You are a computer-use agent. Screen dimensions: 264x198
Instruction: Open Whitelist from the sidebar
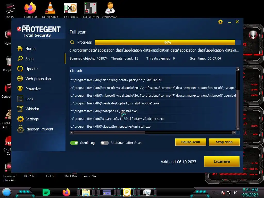click(32, 109)
